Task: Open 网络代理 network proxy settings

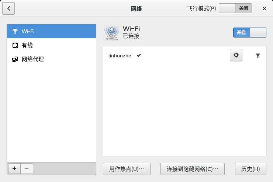Action: pos(51,59)
